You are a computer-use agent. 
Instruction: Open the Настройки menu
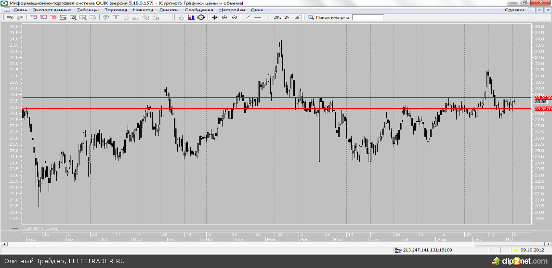(232, 10)
